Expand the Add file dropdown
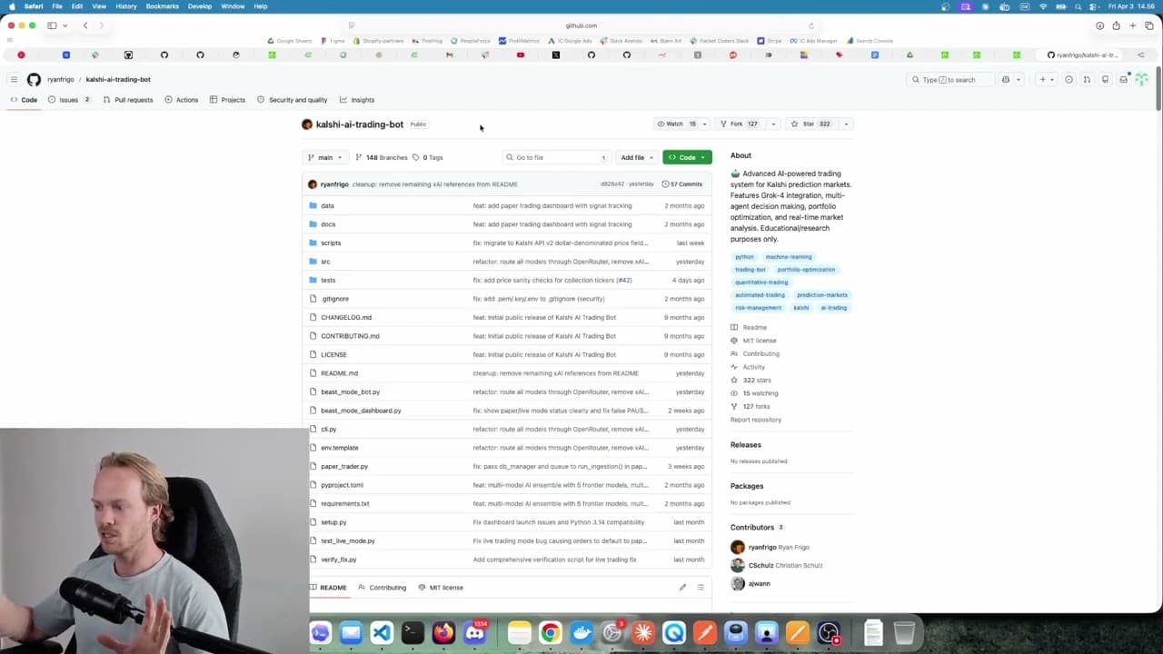Screen dimensions: 1163x654 (x=637, y=157)
